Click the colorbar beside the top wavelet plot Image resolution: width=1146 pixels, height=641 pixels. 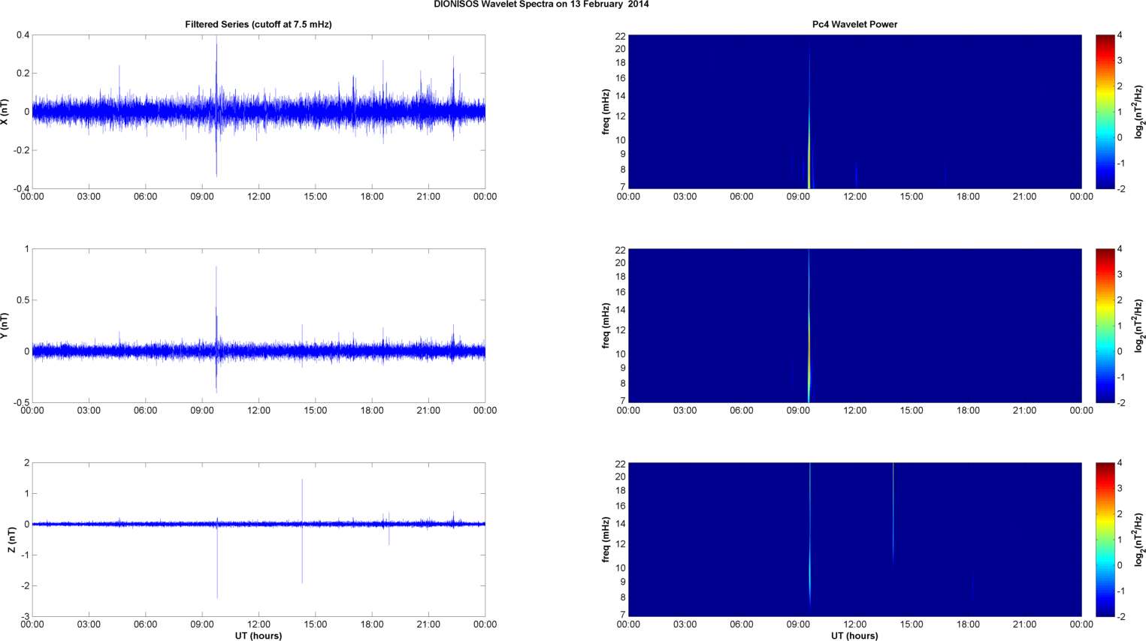point(1105,112)
